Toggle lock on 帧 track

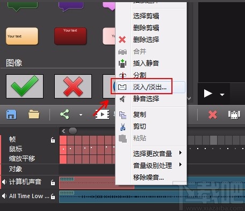point(53,140)
